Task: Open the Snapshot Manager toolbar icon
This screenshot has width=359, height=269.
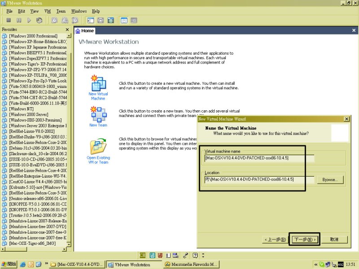Action: click(75, 20)
